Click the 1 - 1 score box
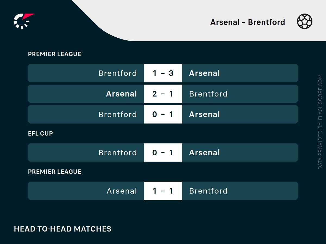Viewport: 326px width, 244px height. 163,191
